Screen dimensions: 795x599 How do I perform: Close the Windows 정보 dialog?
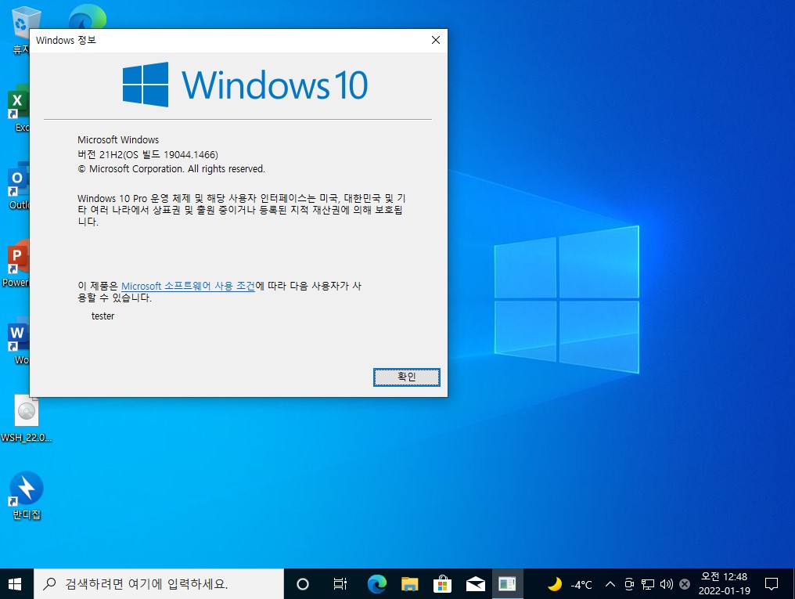pos(436,40)
